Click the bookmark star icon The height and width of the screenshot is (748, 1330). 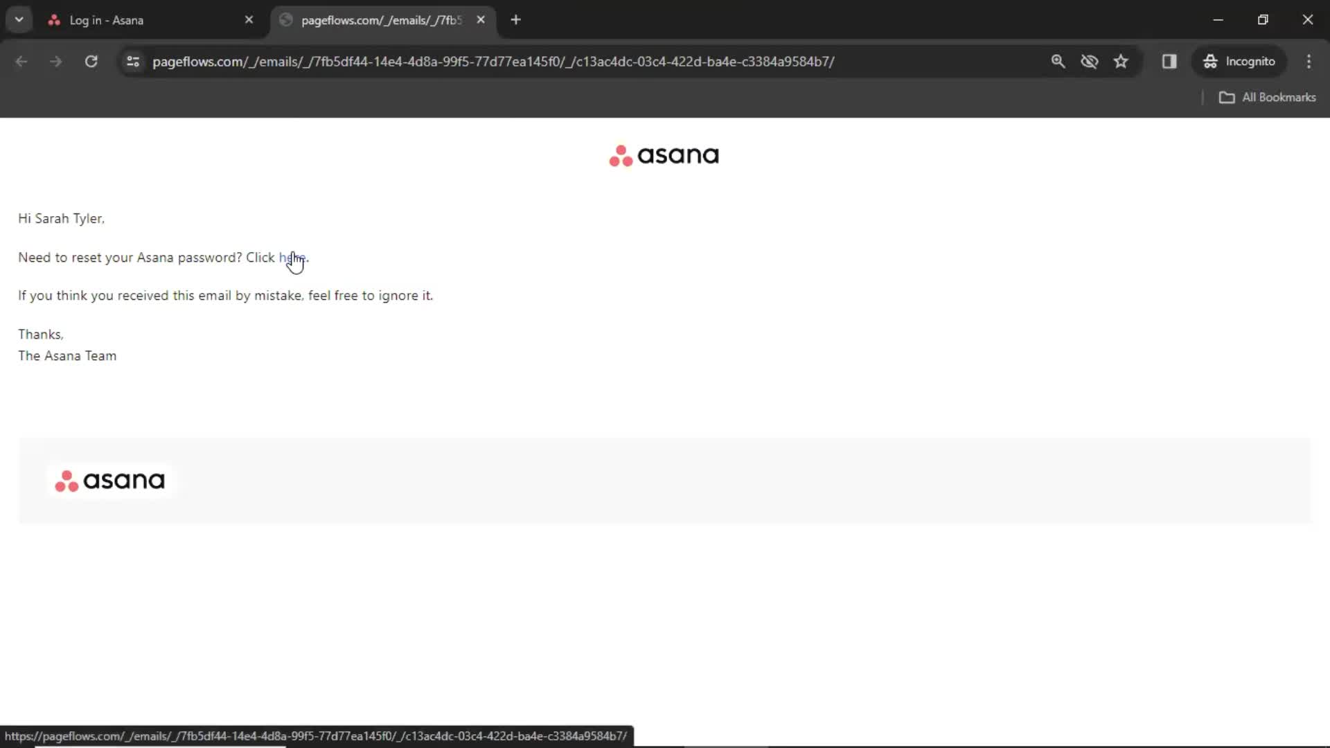pyautogui.click(x=1123, y=61)
